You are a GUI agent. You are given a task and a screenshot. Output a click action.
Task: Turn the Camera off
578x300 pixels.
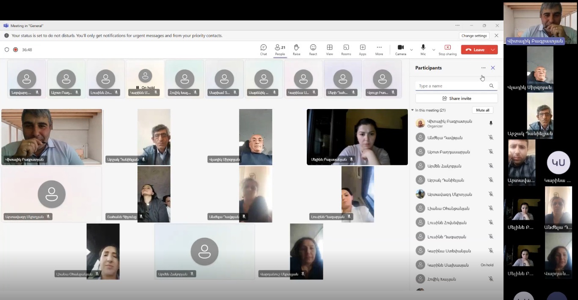[x=401, y=49]
